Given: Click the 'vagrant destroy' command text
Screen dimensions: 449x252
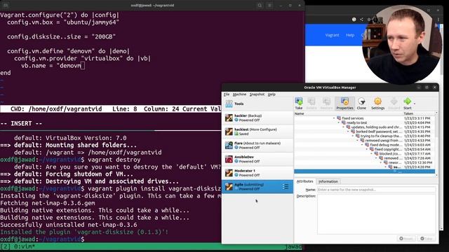Looking at the screenshot, I should pyautogui.click(x=114, y=160).
